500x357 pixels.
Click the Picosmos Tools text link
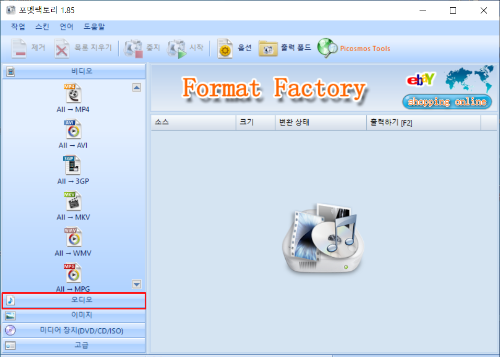[365, 49]
